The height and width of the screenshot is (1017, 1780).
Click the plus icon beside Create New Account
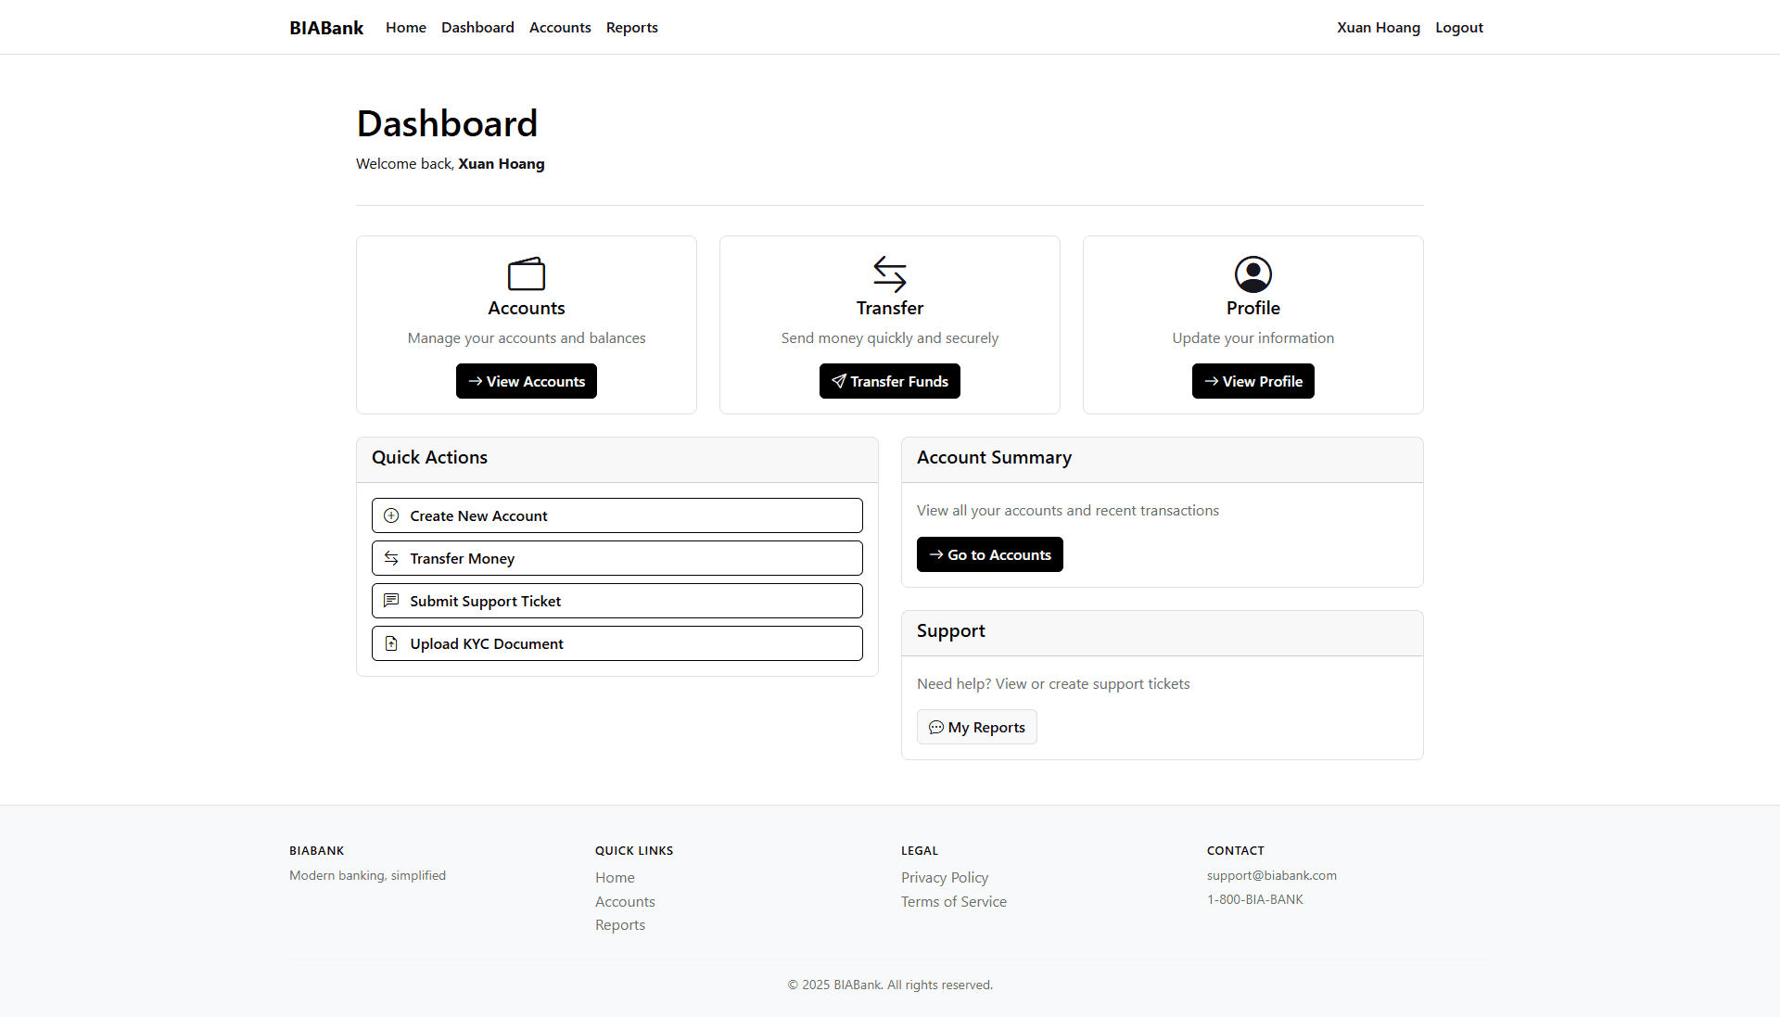click(391, 515)
